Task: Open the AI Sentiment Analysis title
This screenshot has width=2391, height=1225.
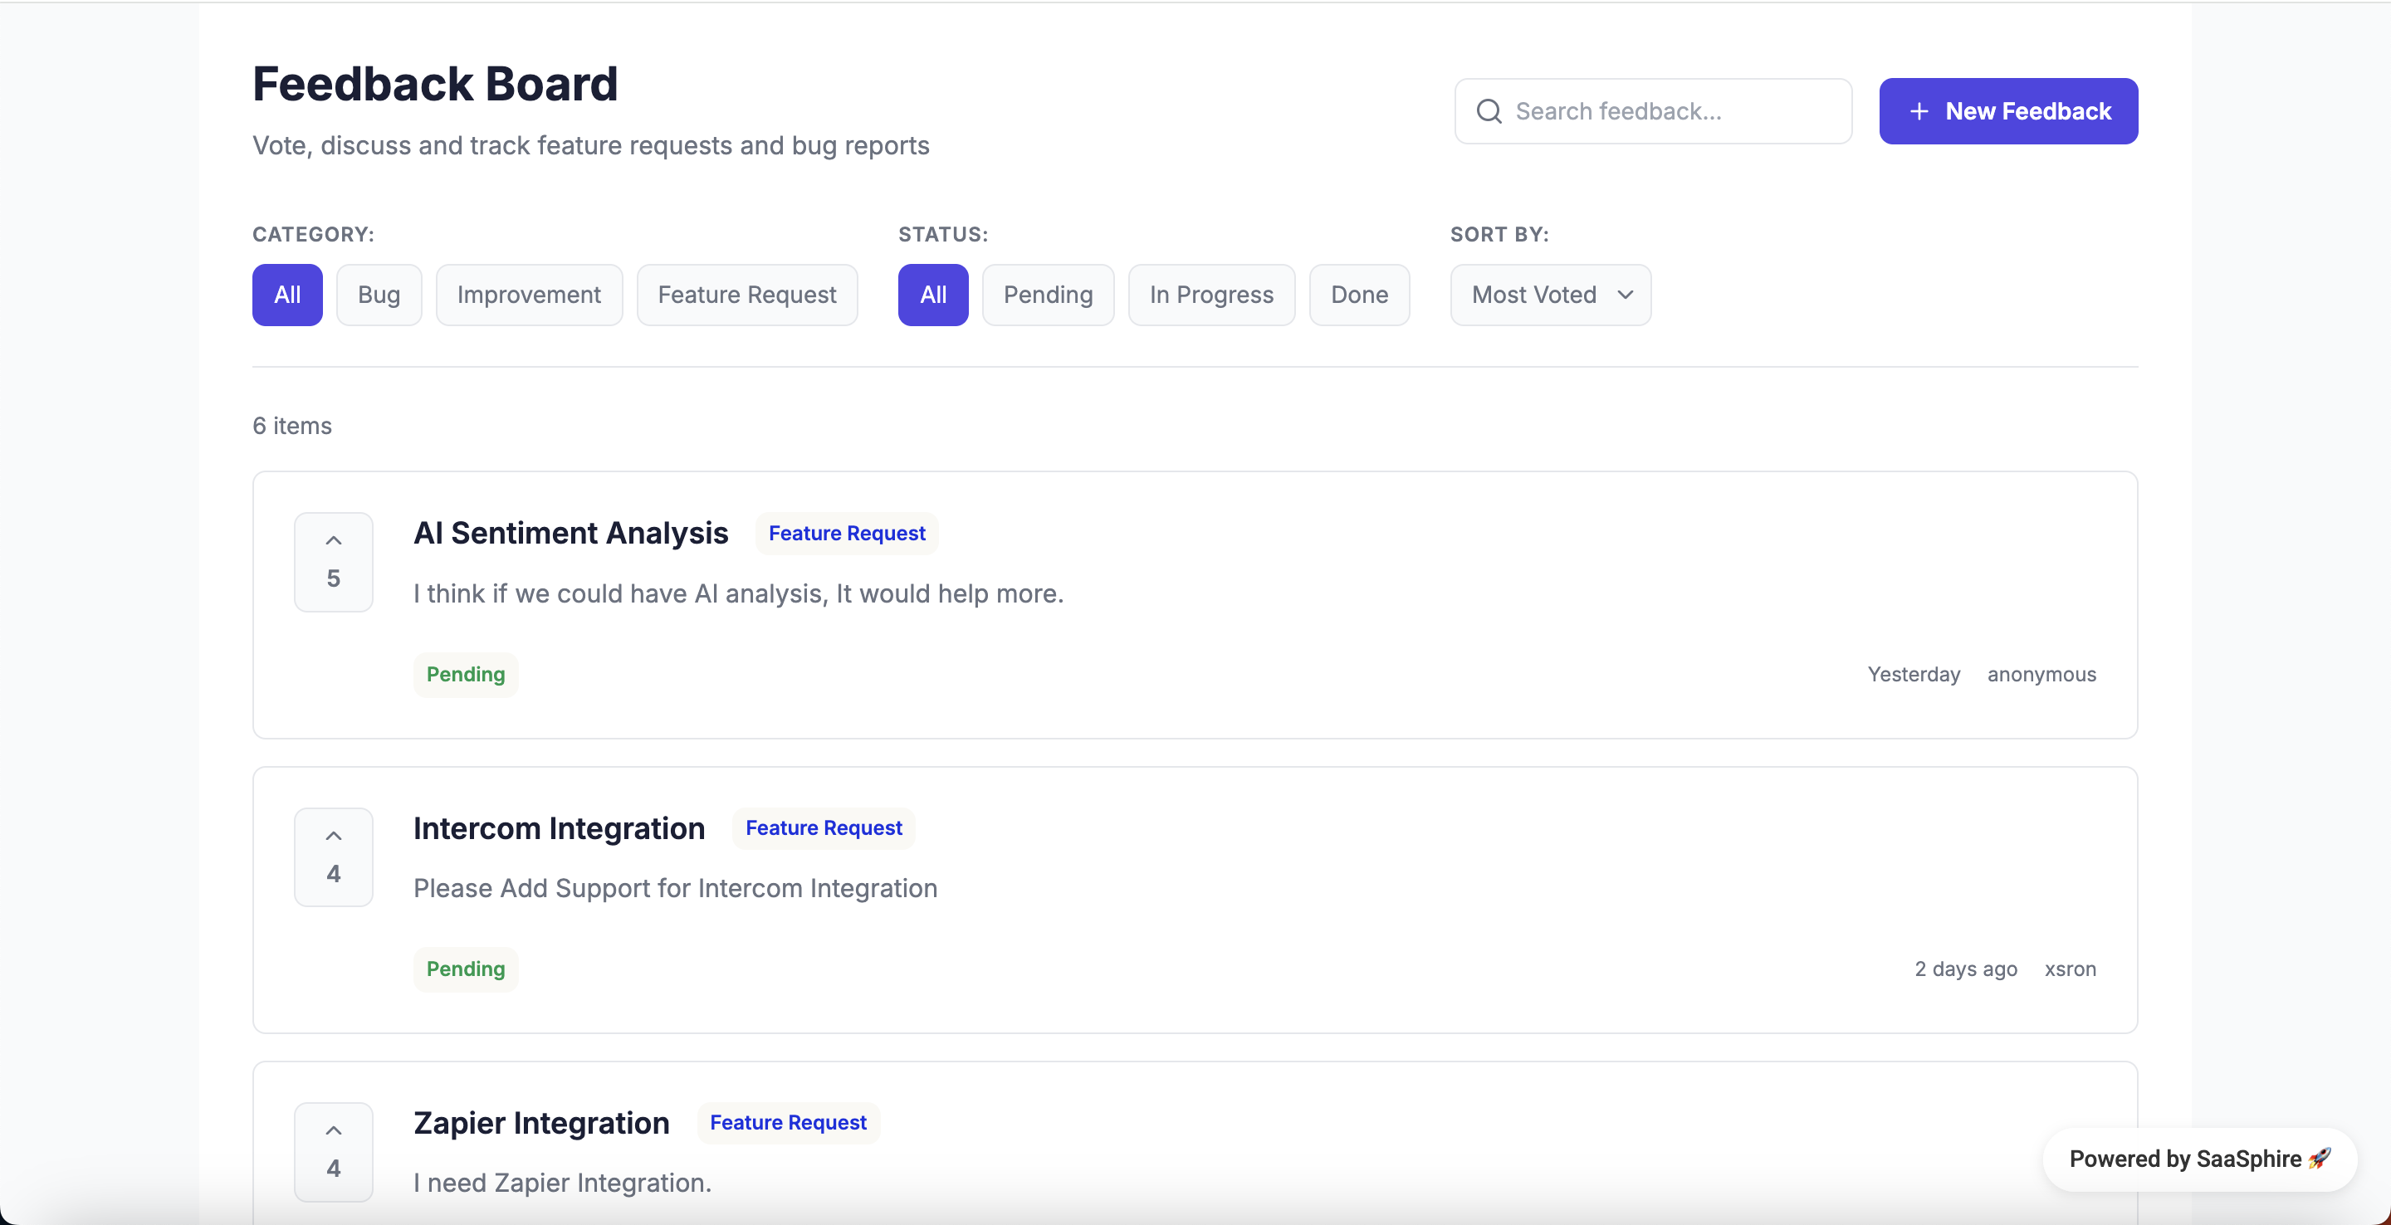Action: tap(570, 533)
